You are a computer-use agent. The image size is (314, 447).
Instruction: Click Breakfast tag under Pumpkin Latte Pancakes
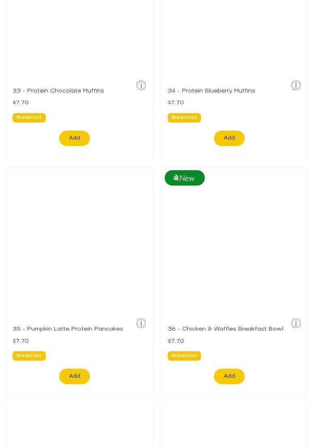tap(29, 356)
